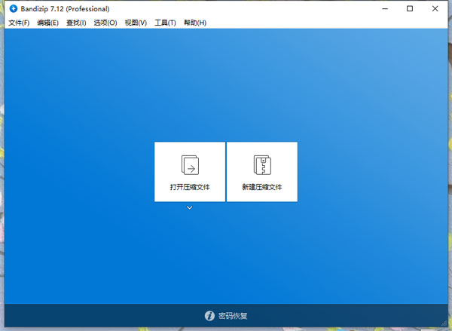Open the 文件(F) menu
The image size is (452, 331).
(x=19, y=23)
